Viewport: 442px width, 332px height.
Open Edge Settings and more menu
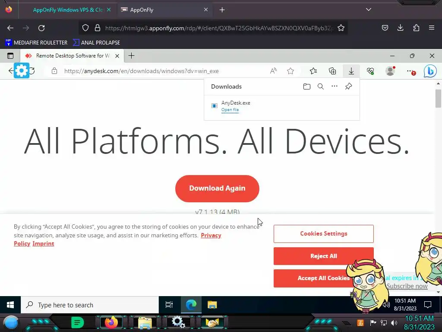tap(411, 71)
